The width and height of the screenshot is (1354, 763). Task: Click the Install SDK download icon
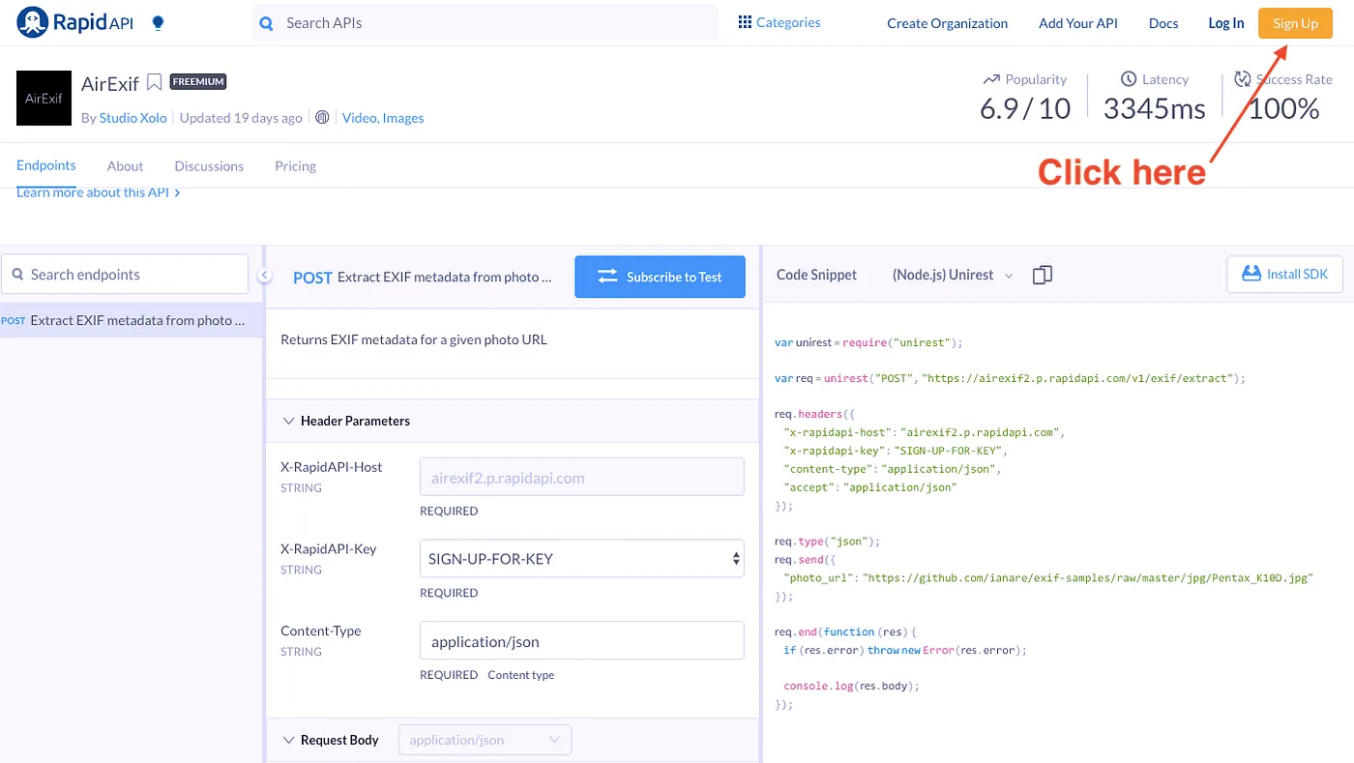1251,274
